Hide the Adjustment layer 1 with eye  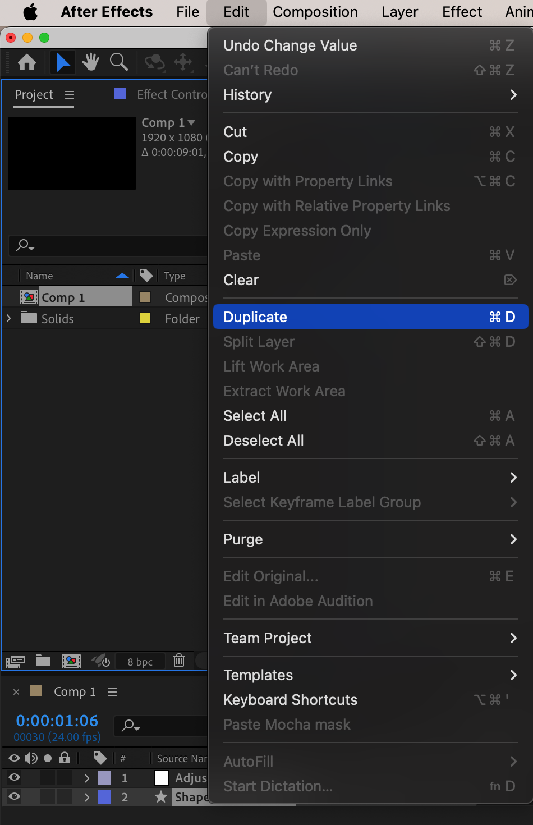click(x=15, y=777)
